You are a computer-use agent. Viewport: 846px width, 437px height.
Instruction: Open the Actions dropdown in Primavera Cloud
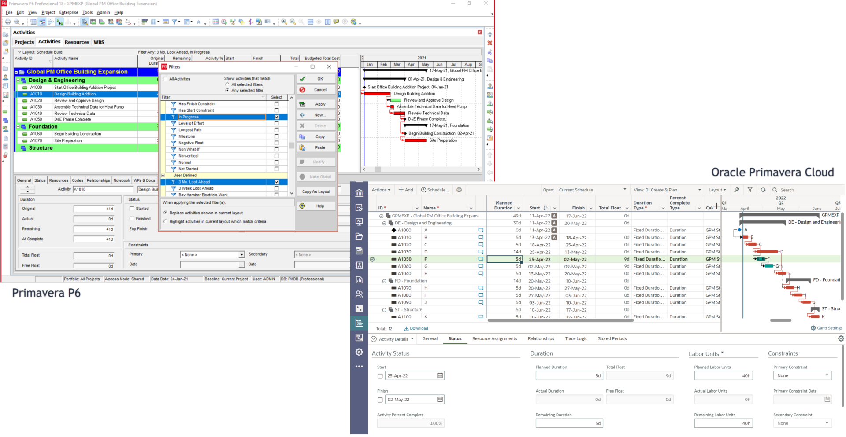(381, 190)
